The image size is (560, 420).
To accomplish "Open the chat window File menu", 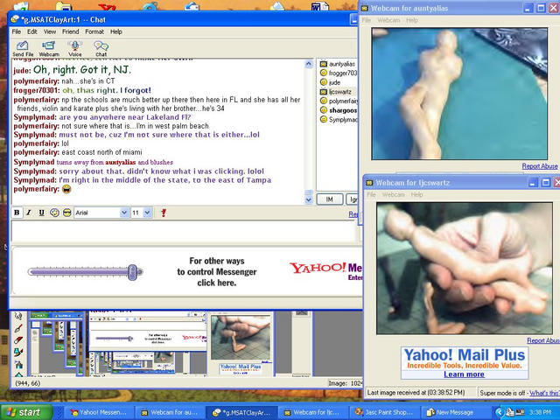I will point(17,31).
